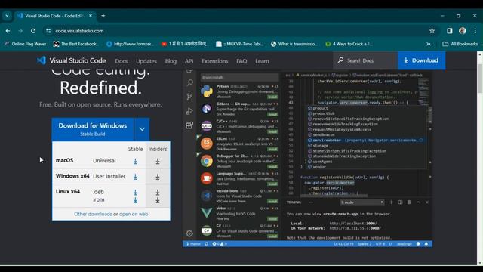Download Linux x64 .deb stable package
Image resolution: width=483 pixels, height=272 pixels.
click(x=135, y=192)
